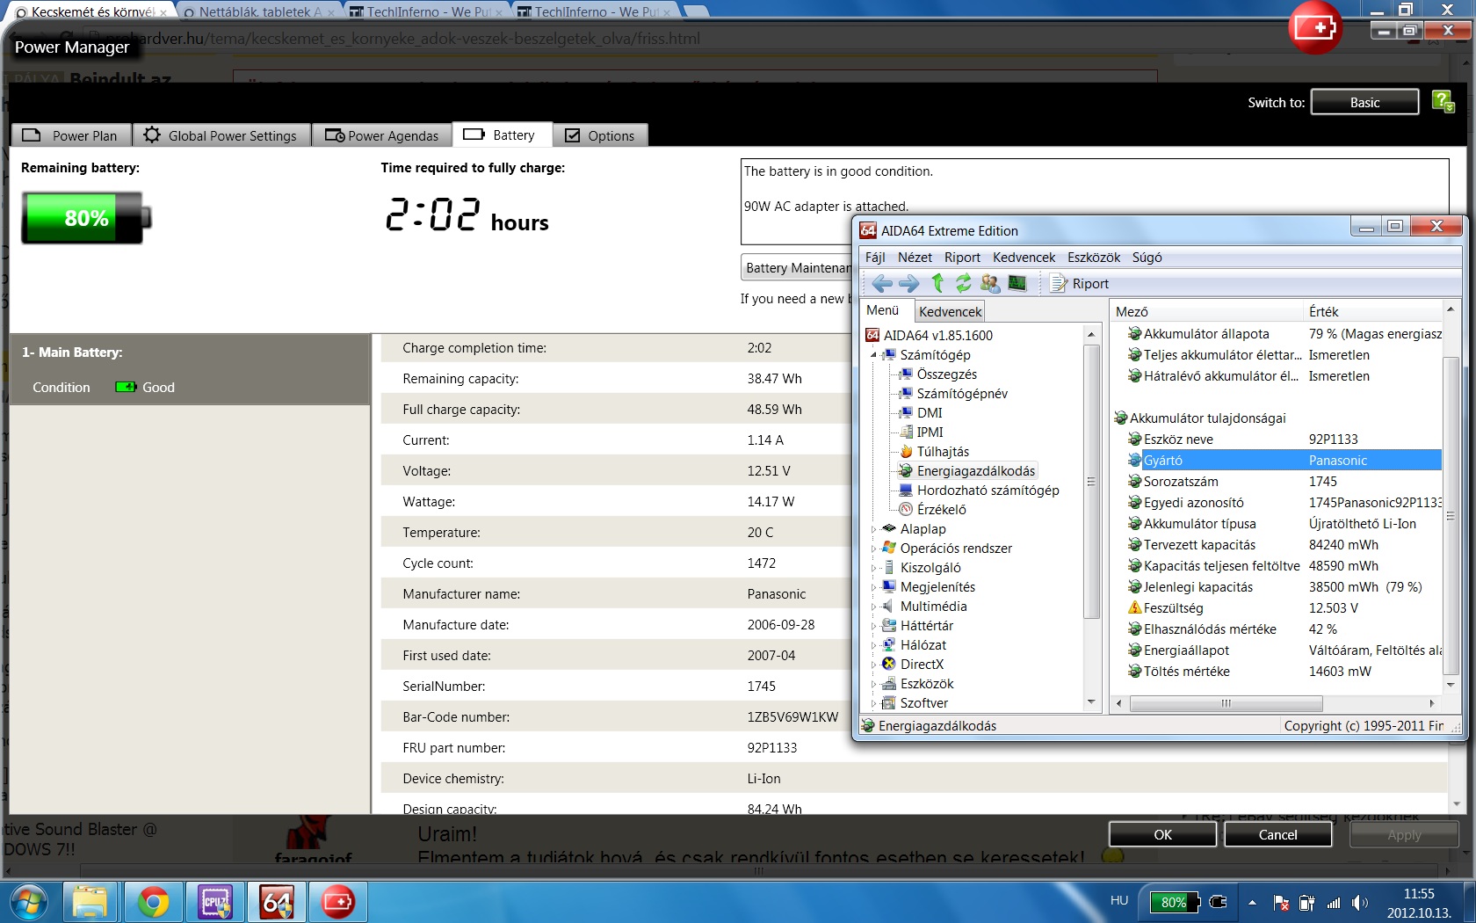Screen dimensions: 1476x923
Task: Click the power plug icon in system tray
Action: point(1218,902)
